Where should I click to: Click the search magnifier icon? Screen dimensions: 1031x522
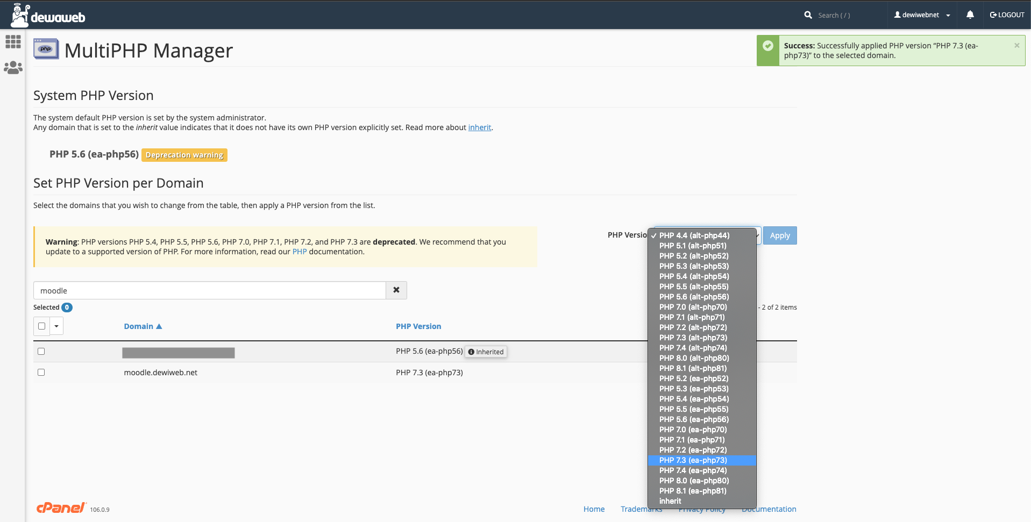click(x=808, y=15)
